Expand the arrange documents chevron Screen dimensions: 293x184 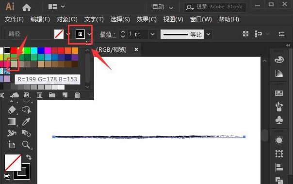coord(63,7)
